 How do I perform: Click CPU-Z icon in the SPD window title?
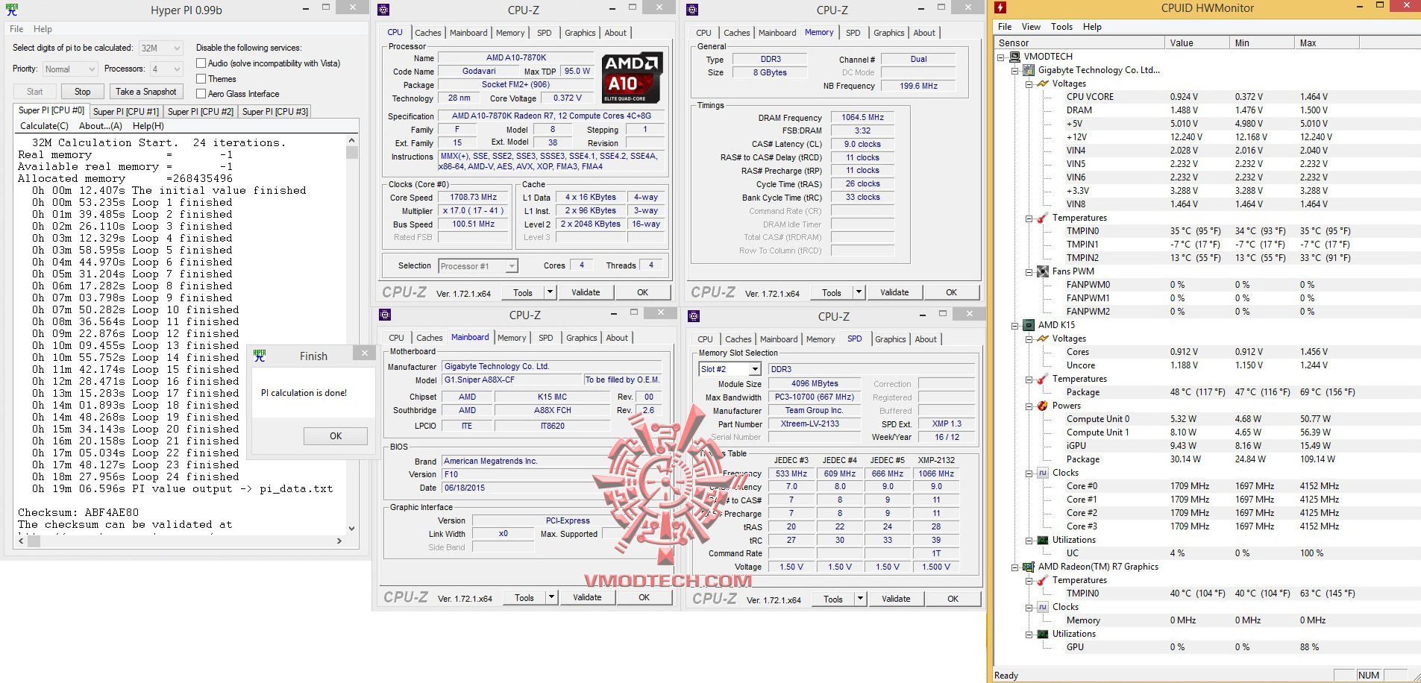[694, 316]
